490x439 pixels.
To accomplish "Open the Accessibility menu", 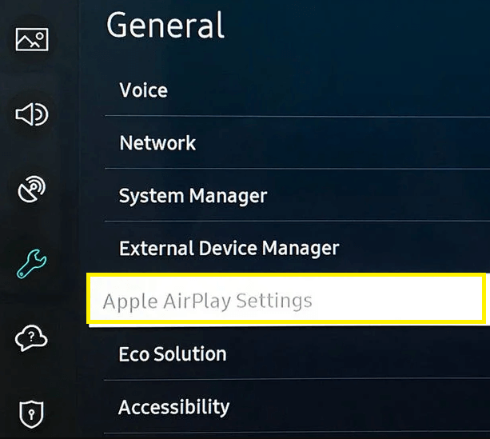I will pyautogui.click(x=173, y=408).
